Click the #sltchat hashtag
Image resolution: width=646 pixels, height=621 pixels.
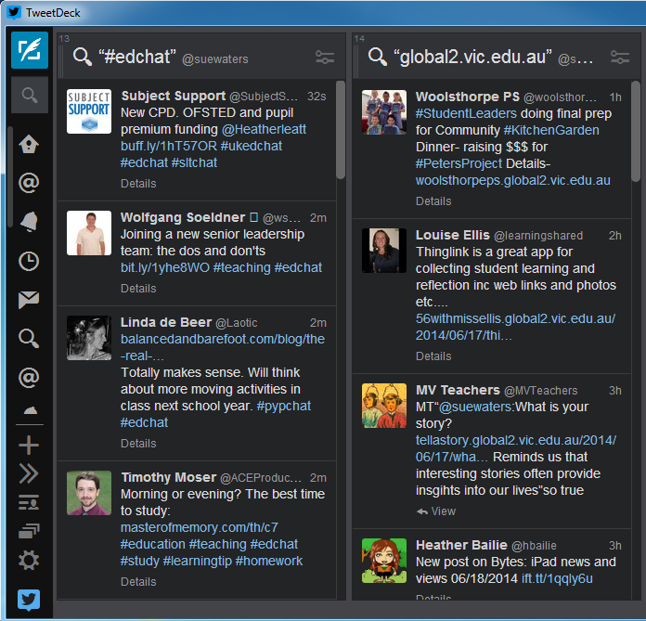point(194,162)
